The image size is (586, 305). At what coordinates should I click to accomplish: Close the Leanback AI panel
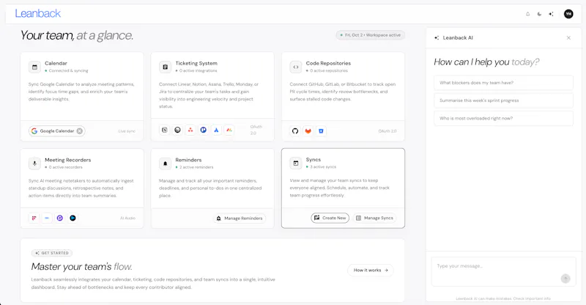tap(568, 38)
